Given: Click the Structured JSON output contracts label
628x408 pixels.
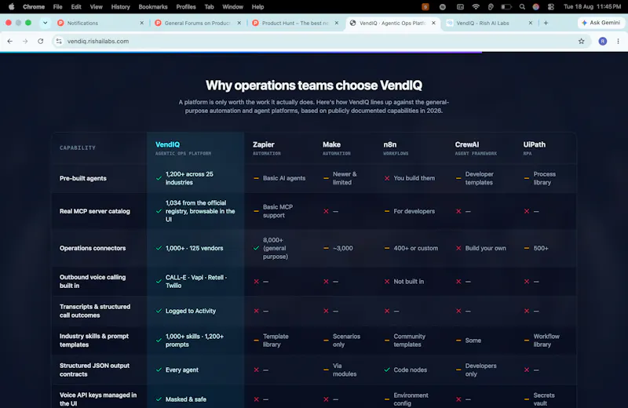Looking at the screenshot, I should pyautogui.click(x=94, y=370).
